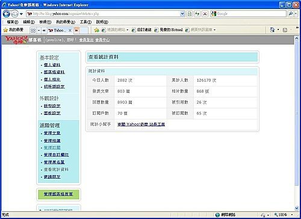Click the page scrollbar down arrow

point(297,208)
